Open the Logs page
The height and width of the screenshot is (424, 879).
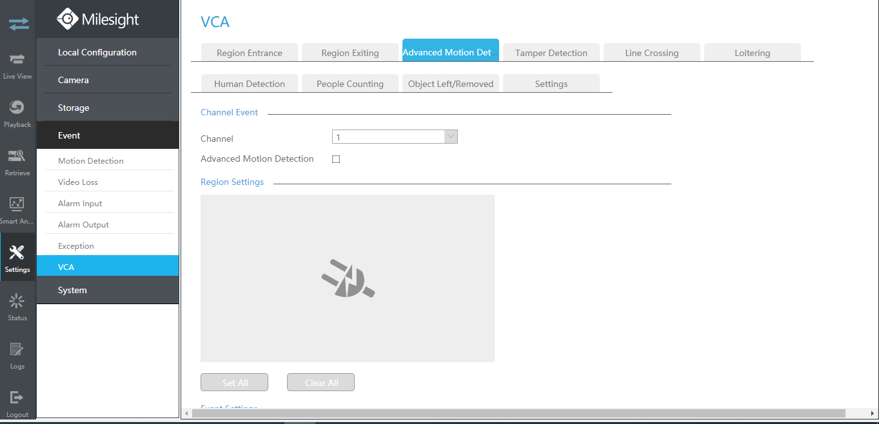(17, 356)
